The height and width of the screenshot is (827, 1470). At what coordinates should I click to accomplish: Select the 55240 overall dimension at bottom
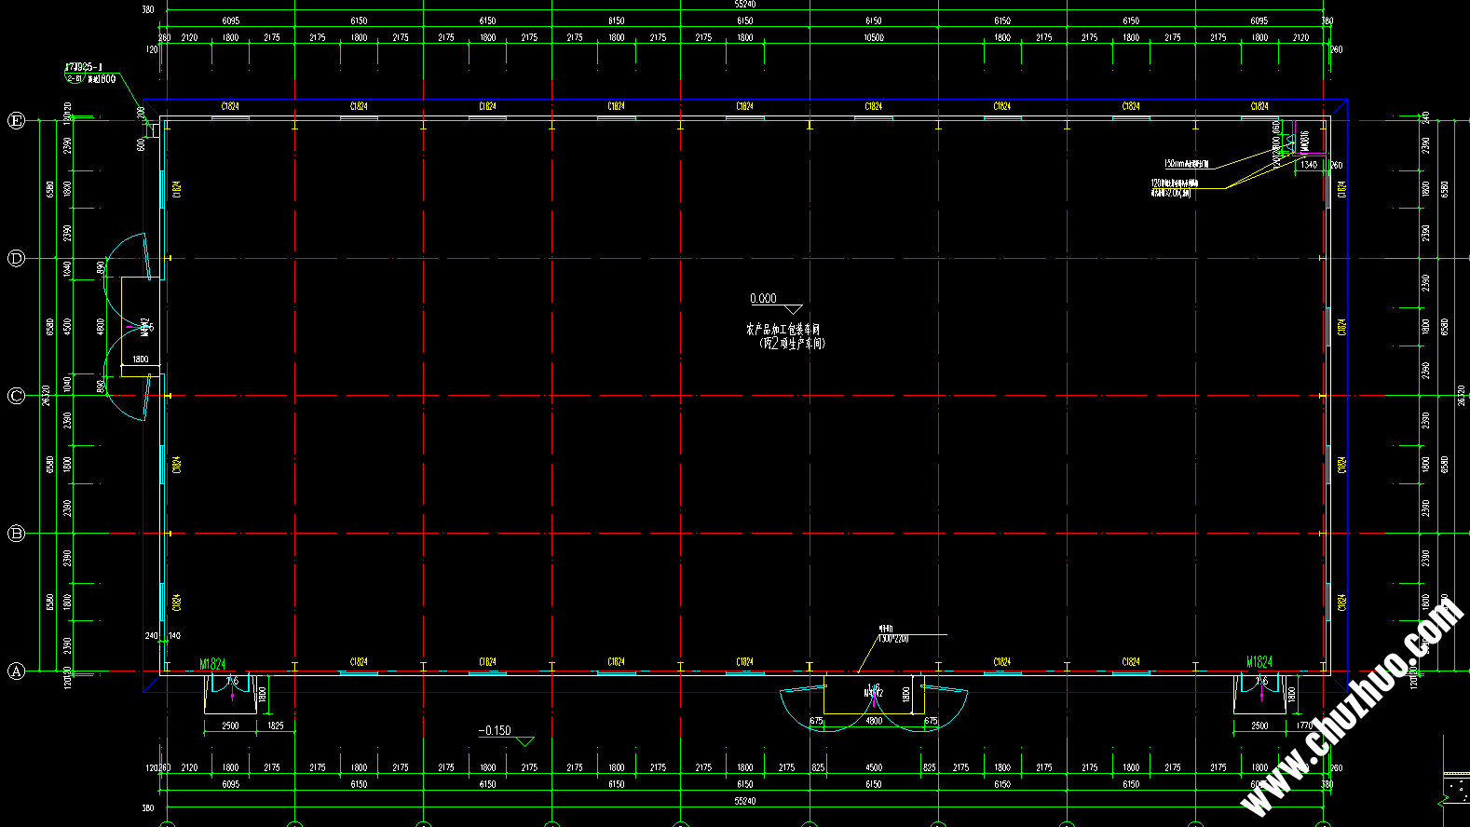click(x=744, y=801)
